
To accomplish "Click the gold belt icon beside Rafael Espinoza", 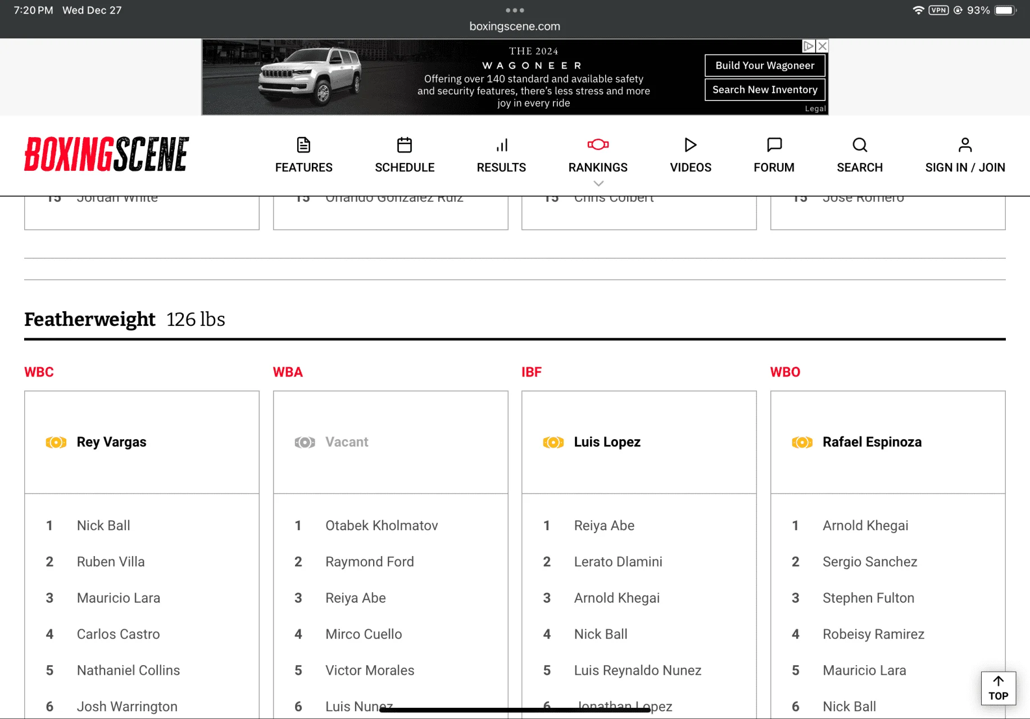I will [802, 443].
